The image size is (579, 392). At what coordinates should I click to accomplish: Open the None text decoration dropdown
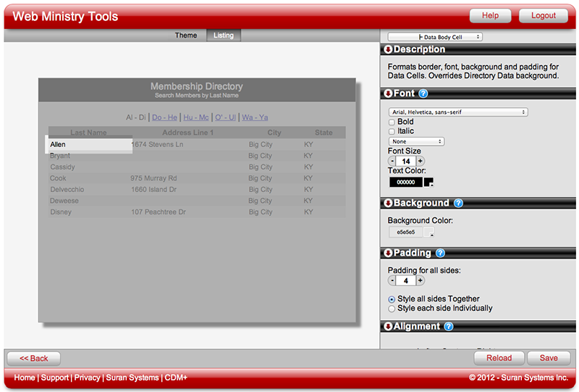pos(416,141)
